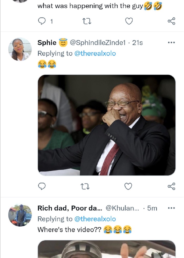Open the laughing man photo in Sphie's tweet
Viewport: 184px width, 258px height.
[107, 125]
